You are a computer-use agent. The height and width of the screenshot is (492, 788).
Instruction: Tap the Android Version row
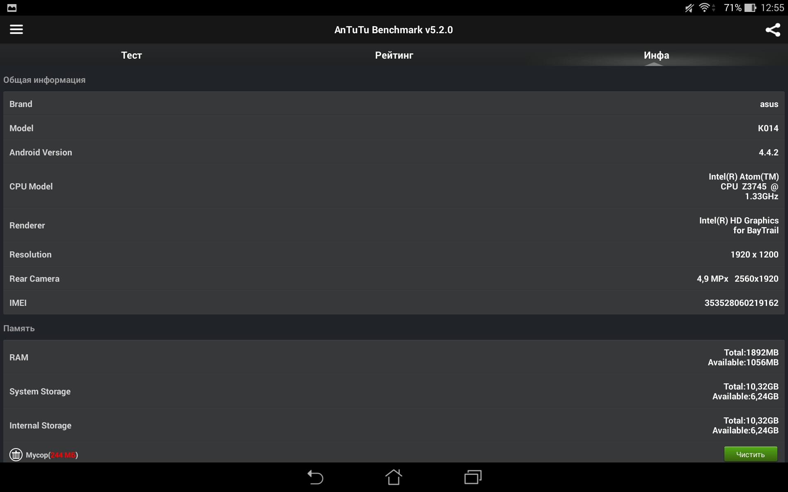click(x=394, y=152)
